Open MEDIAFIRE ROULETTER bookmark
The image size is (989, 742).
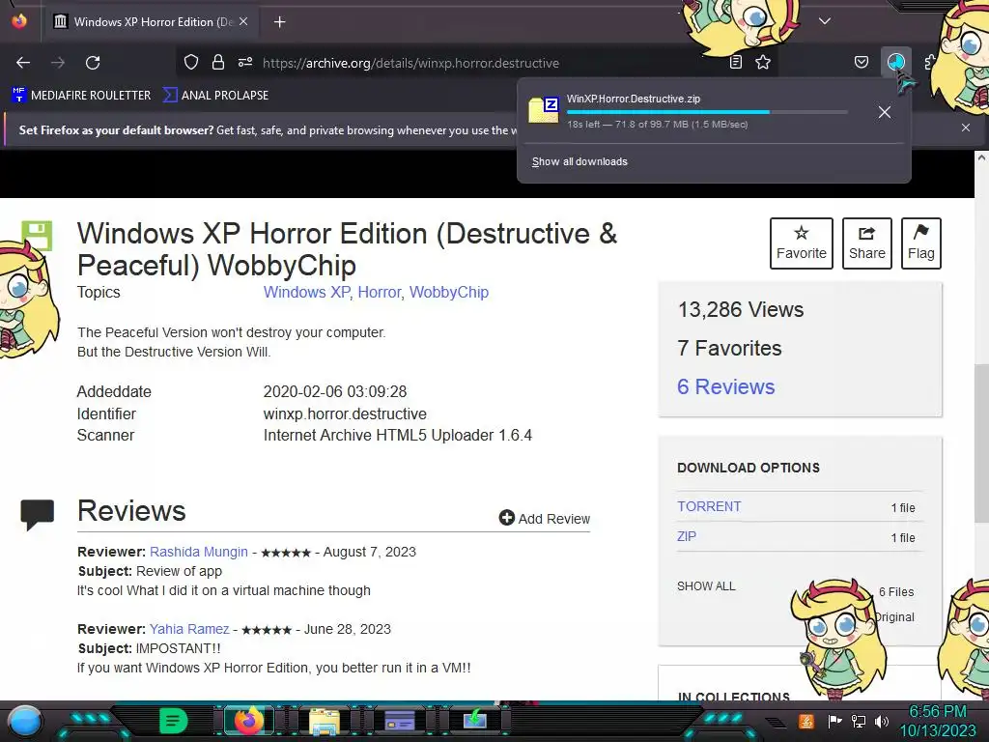pyautogui.click(x=81, y=96)
